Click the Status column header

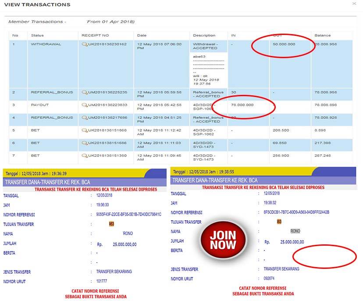[x=37, y=35]
